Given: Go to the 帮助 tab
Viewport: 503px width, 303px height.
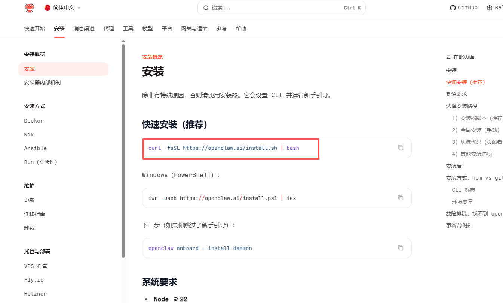Looking at the screenshot, I should pos(241,29).
